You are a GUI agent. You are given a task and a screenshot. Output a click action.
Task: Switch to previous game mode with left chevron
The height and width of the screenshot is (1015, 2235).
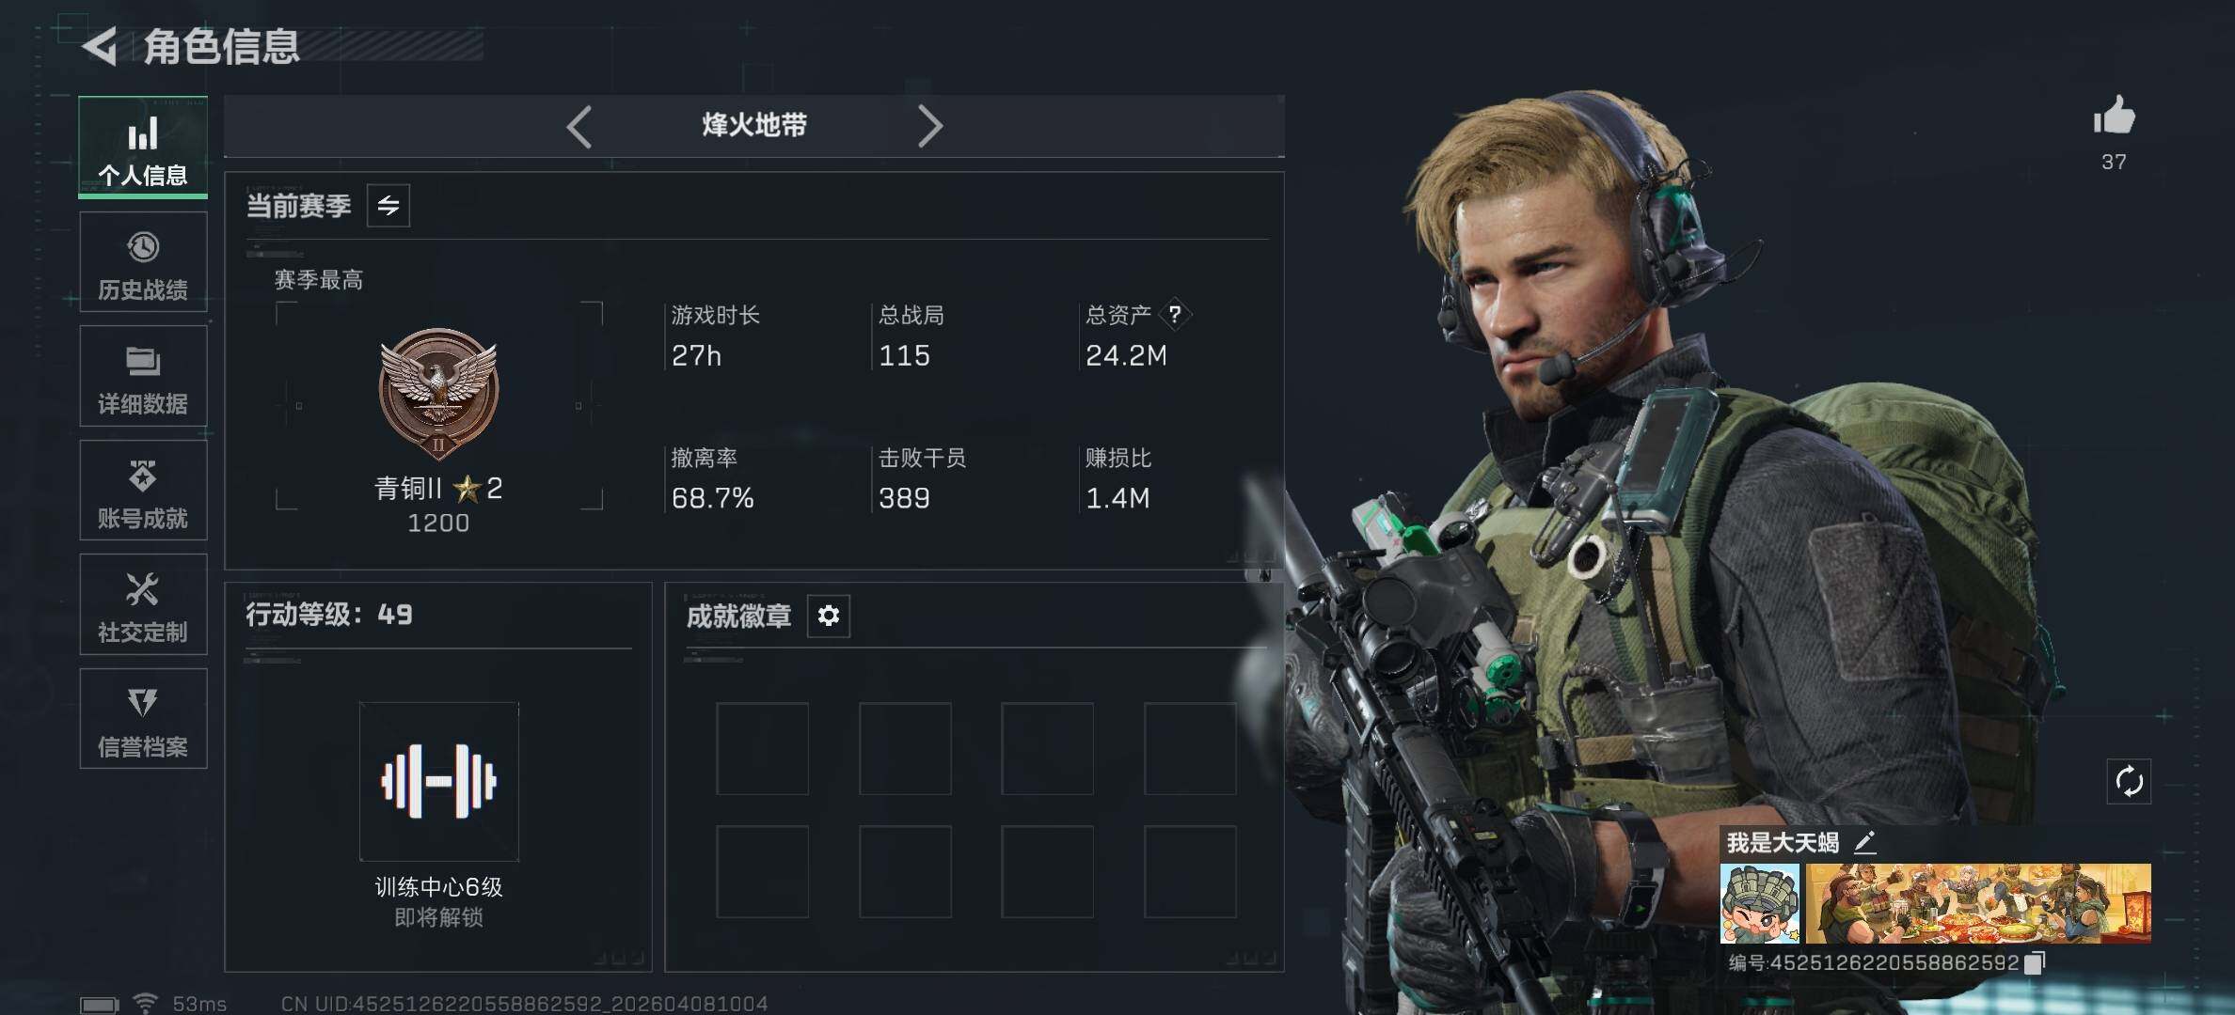tap(579, 126)
